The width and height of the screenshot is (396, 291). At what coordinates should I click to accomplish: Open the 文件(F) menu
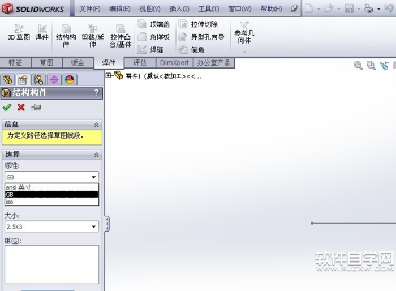89,9
